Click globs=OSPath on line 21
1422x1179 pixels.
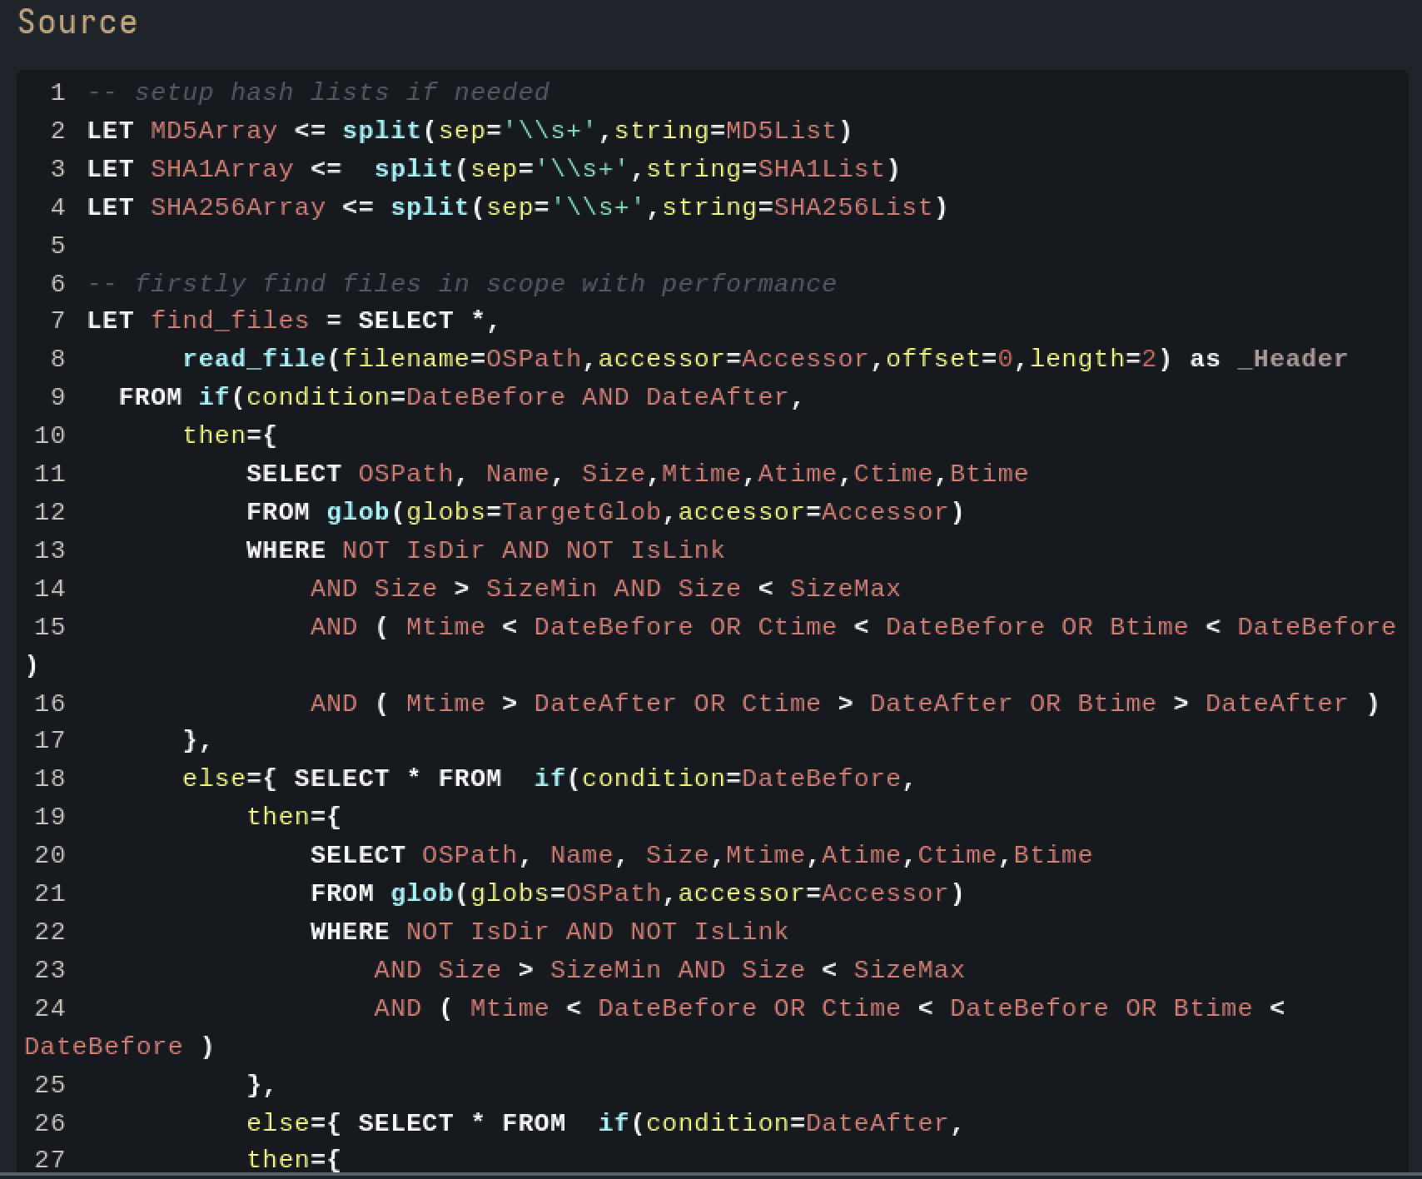[566, 893]
